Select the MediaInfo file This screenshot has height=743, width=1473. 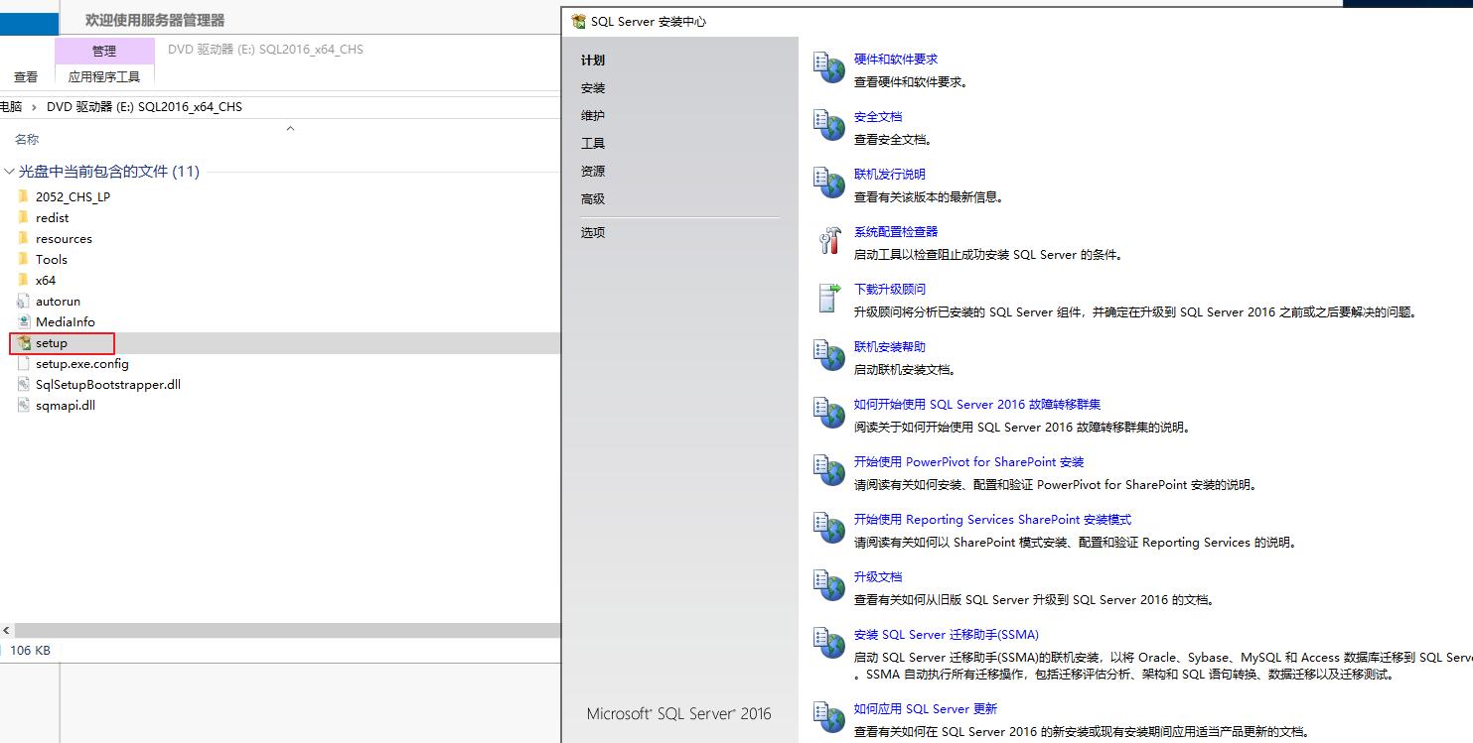[x=65, y=321]
